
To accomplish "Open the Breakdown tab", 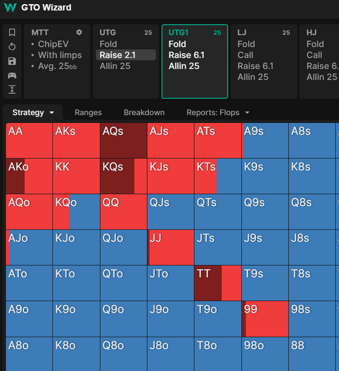I will tap(144, 112).
